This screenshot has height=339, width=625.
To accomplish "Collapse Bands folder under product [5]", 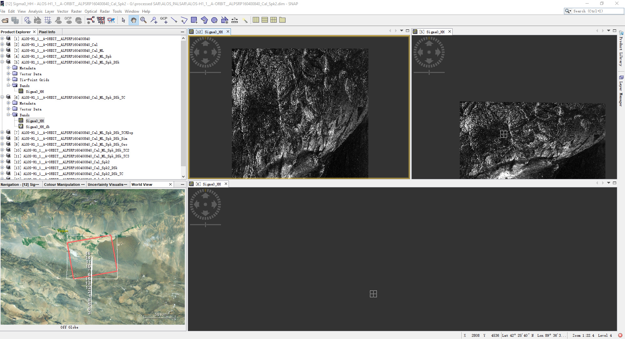I will click(x=8, y=85).
